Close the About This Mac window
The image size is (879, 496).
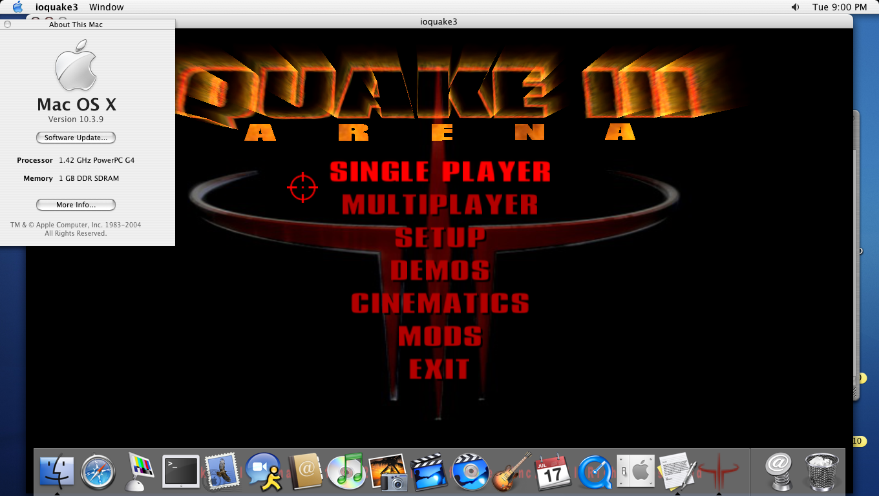click(8, 25)
